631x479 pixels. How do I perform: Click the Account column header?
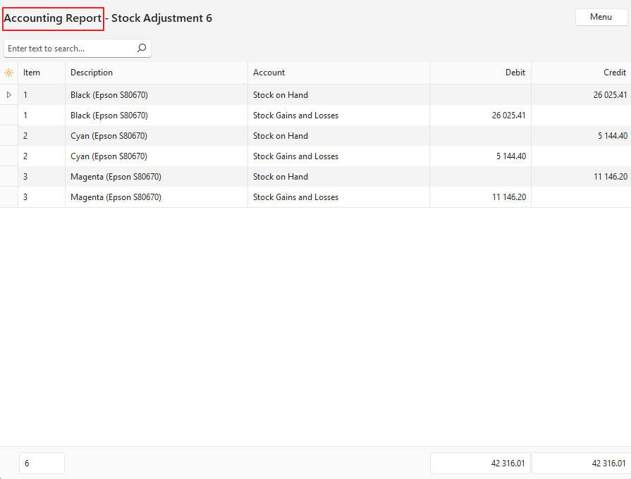(x=269, y=73)
